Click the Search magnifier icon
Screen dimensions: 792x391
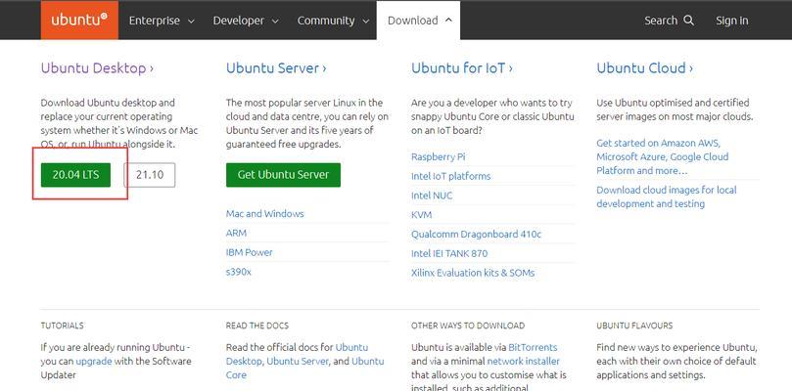click(688, 21)
